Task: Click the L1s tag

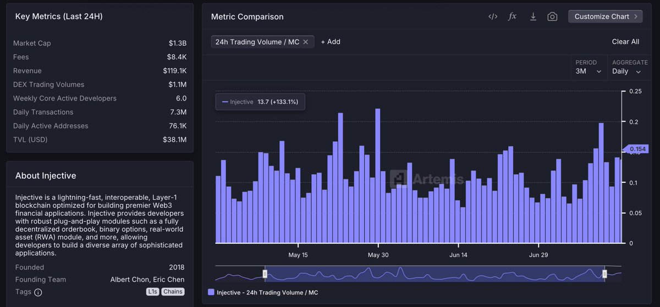Action: click(x=152, y=292)
